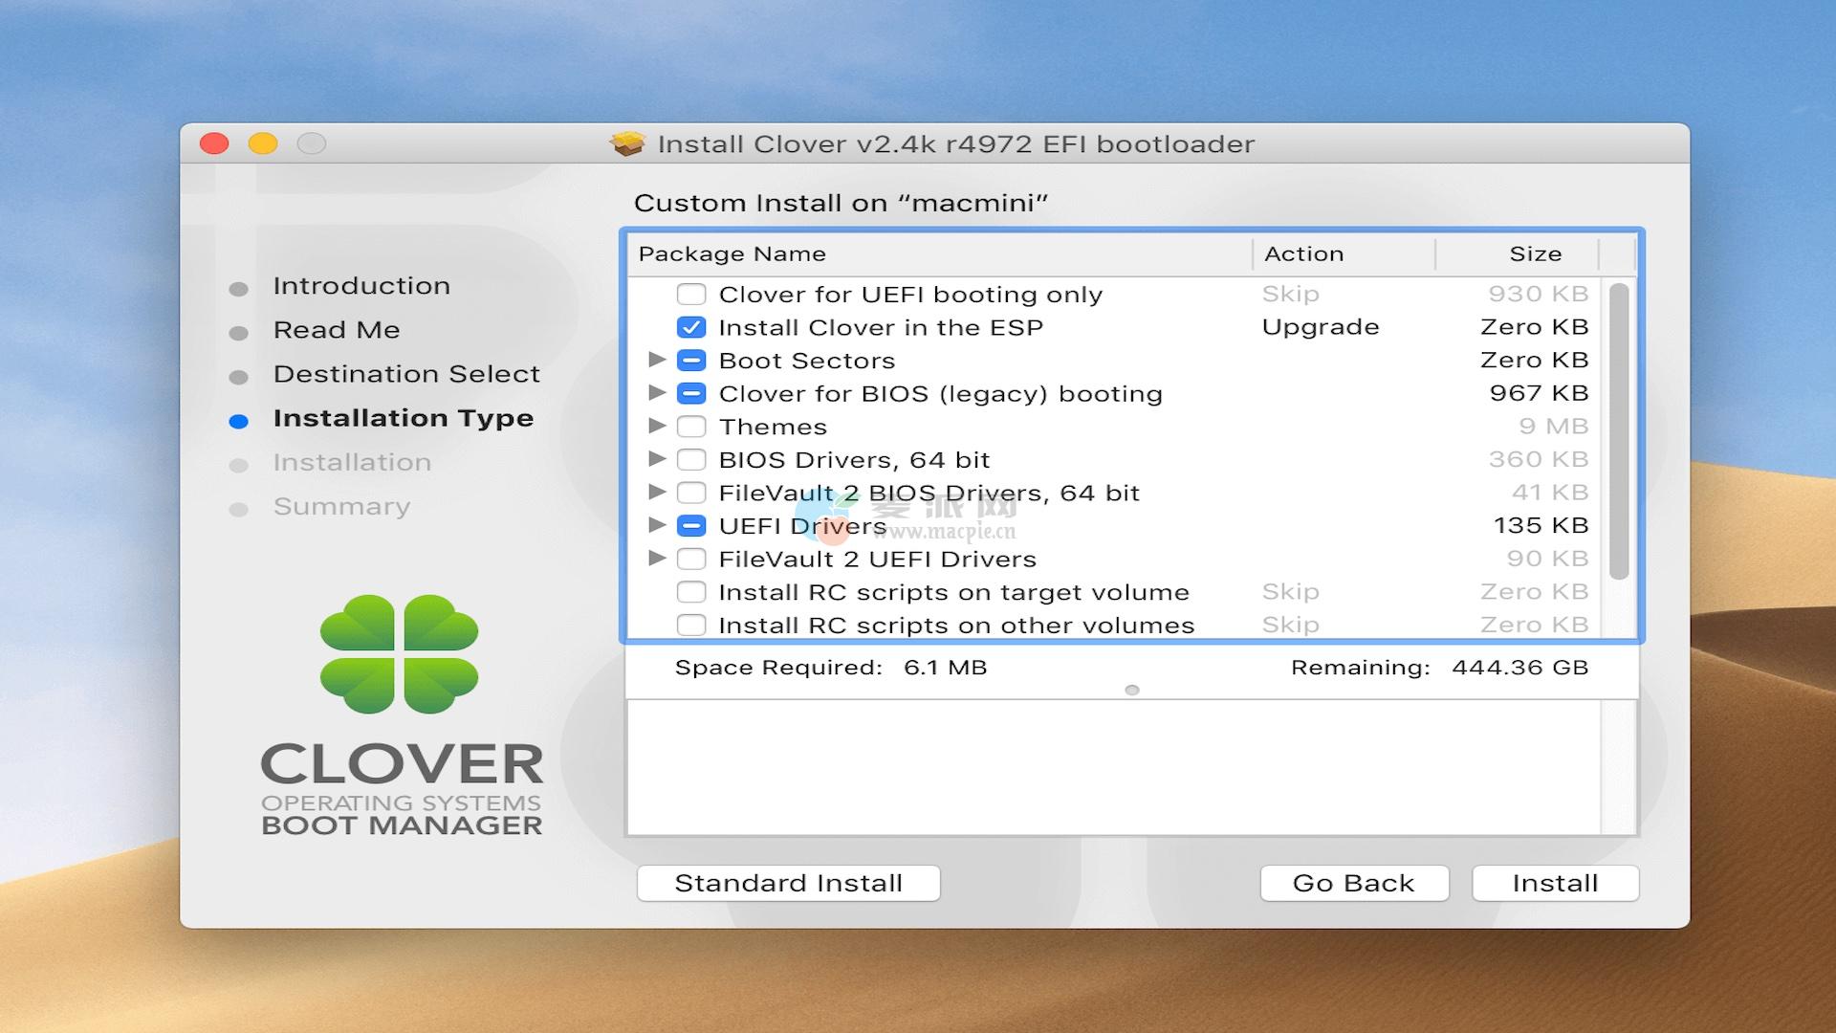Click the Package Name column header

pos(939,254)
